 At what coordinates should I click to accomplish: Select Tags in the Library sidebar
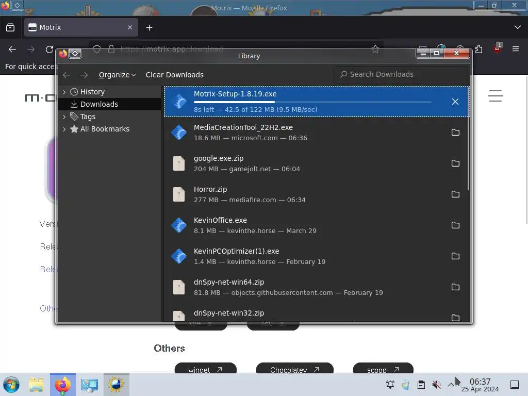click(x=88, y=117)
